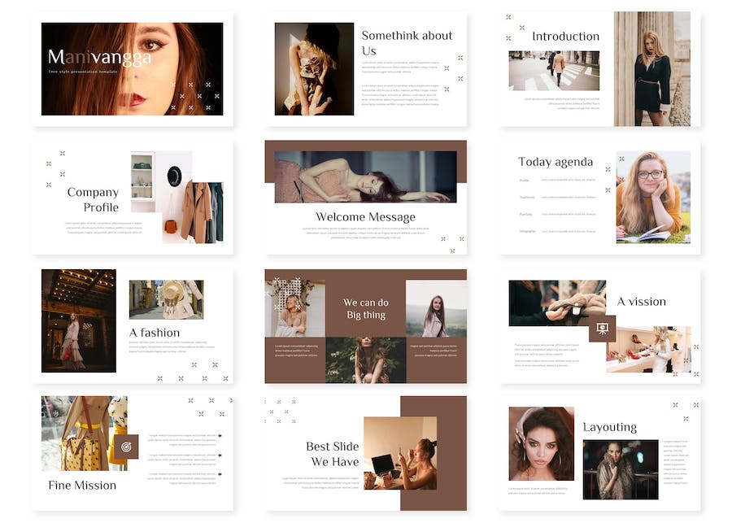The height and width of the screenshot is (523, 732).
Task: Click the woman in black dress photo
Action: point(652,69)
